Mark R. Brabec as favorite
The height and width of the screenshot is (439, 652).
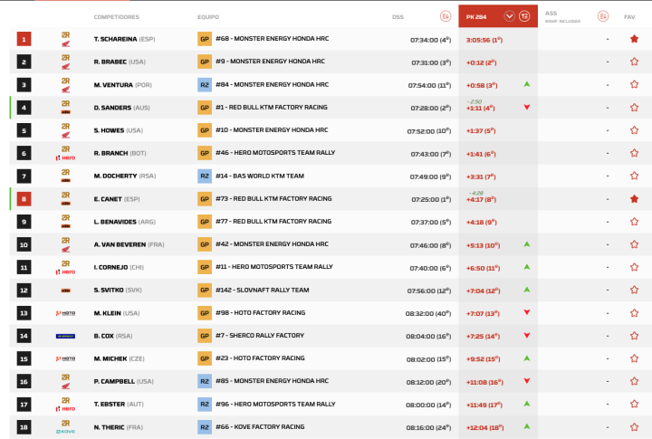(x=634, y=62)
